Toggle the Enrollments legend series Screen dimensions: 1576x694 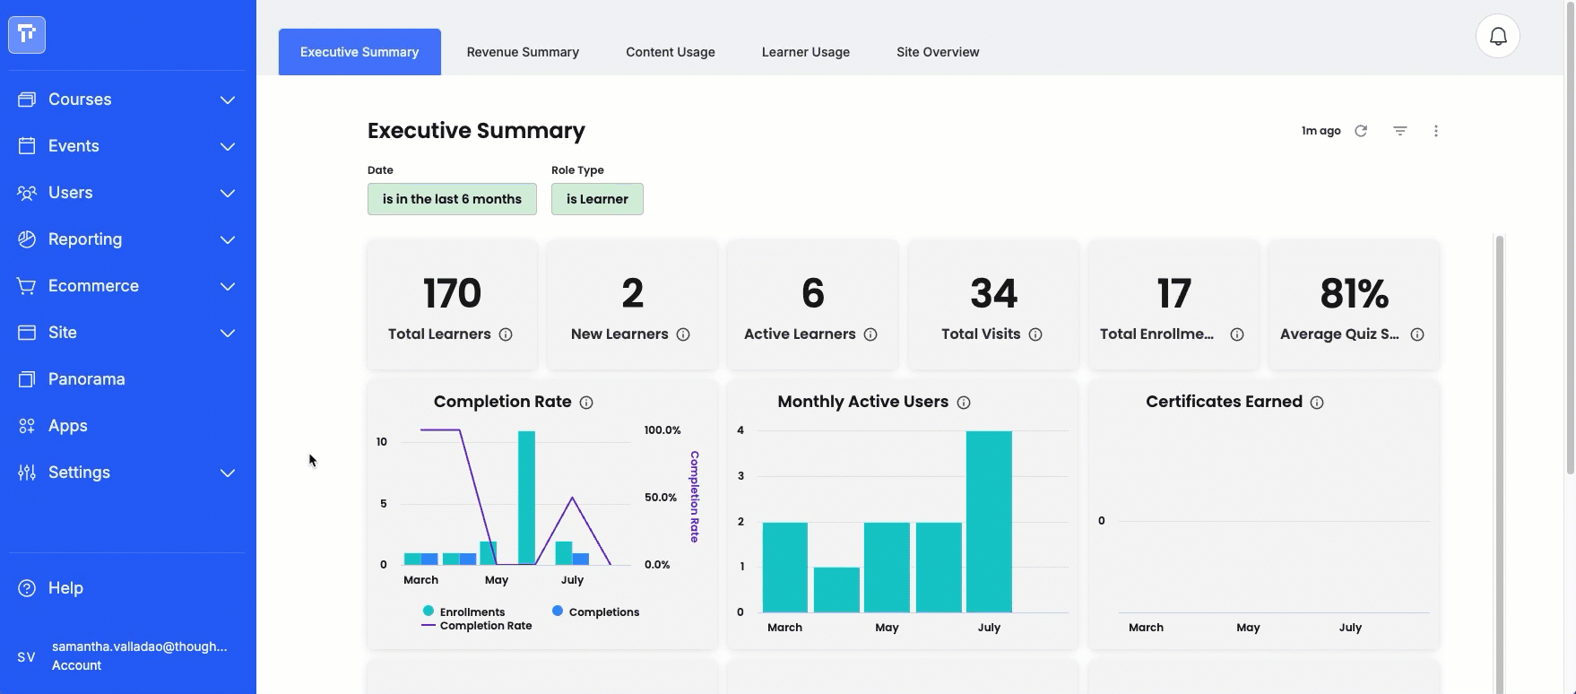[x=464, y=612]
